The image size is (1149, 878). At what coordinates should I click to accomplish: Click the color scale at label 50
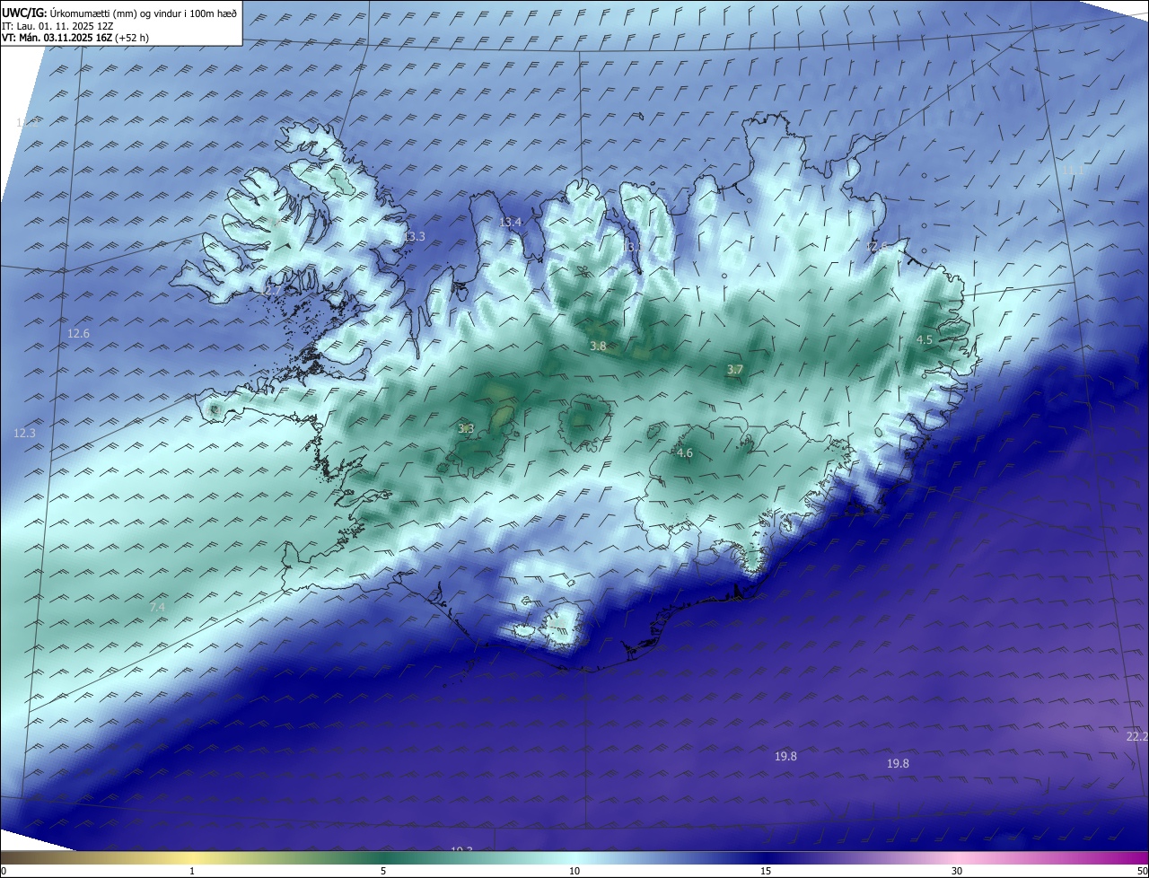1142,871
